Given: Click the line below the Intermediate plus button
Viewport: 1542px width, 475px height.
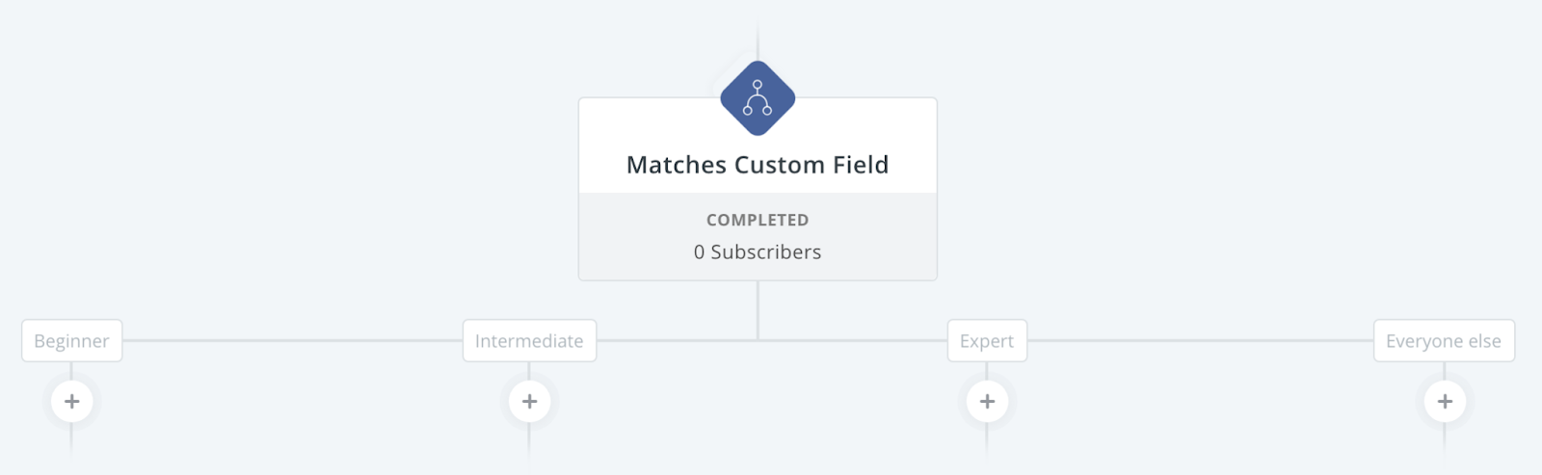Looking at the screenshot, I should (x=529, y=441).
